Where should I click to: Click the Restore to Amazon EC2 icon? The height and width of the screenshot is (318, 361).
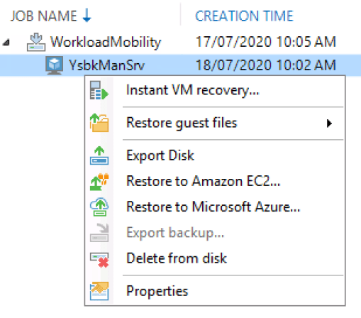coord(99,182)
